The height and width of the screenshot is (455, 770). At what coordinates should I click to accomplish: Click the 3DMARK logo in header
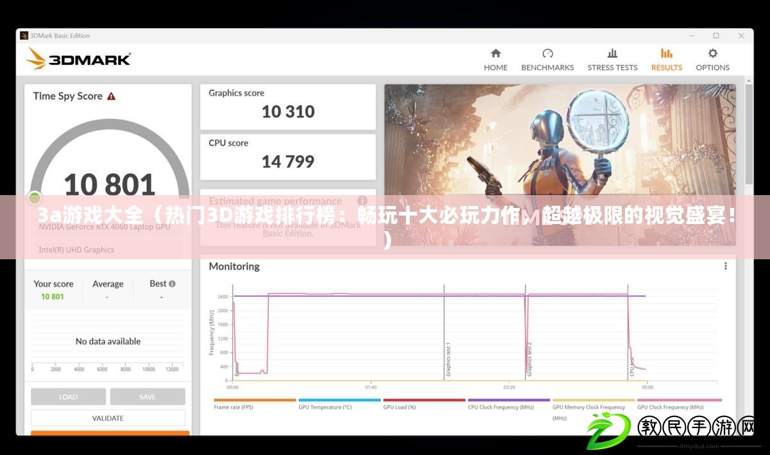[x=78, y=59]
